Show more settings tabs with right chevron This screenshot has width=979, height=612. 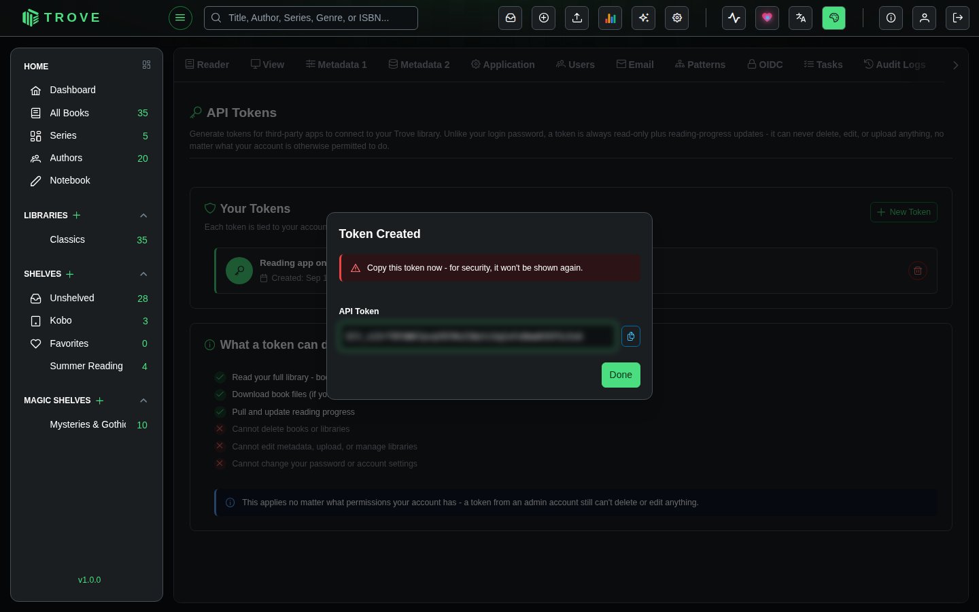click(x=956, y=65)
